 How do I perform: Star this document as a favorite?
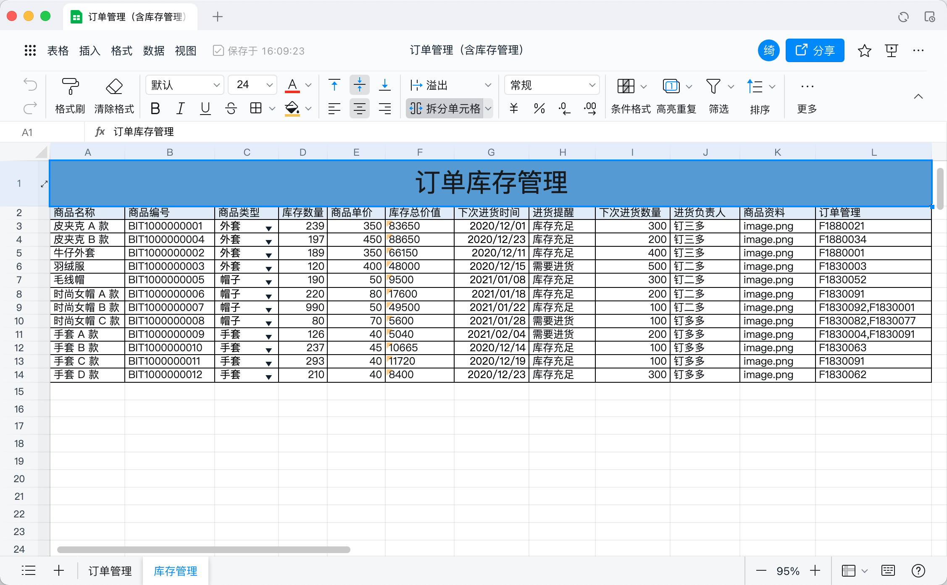pos(864,50)
